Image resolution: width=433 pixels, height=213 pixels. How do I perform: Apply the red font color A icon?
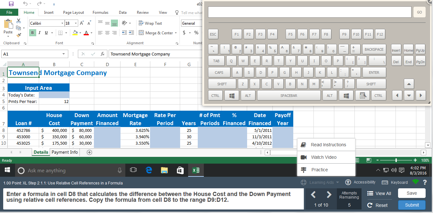tap(86, 33)
